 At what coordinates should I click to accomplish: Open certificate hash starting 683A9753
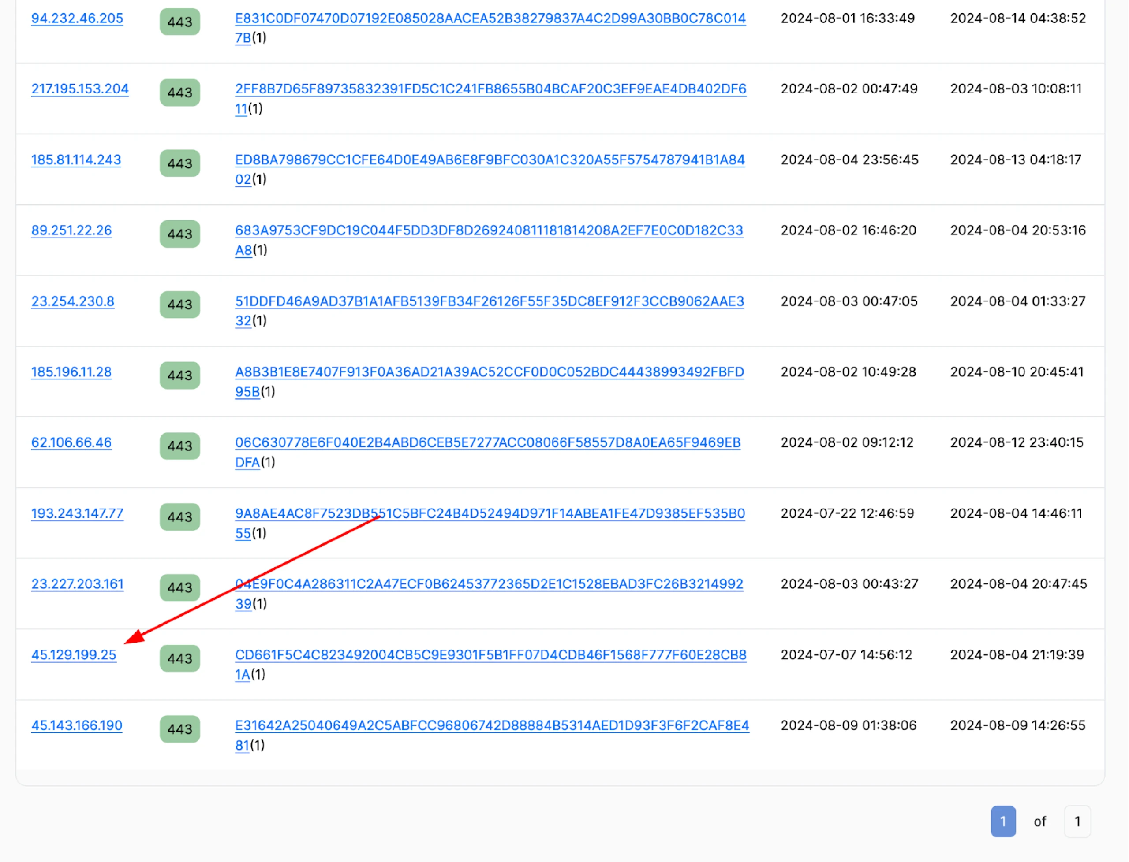pos(489,241)
